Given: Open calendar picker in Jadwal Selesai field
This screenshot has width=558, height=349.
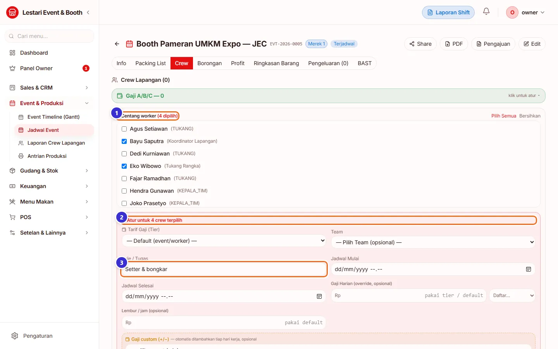Looking at the screenshot, I should [x=319, y=296].
